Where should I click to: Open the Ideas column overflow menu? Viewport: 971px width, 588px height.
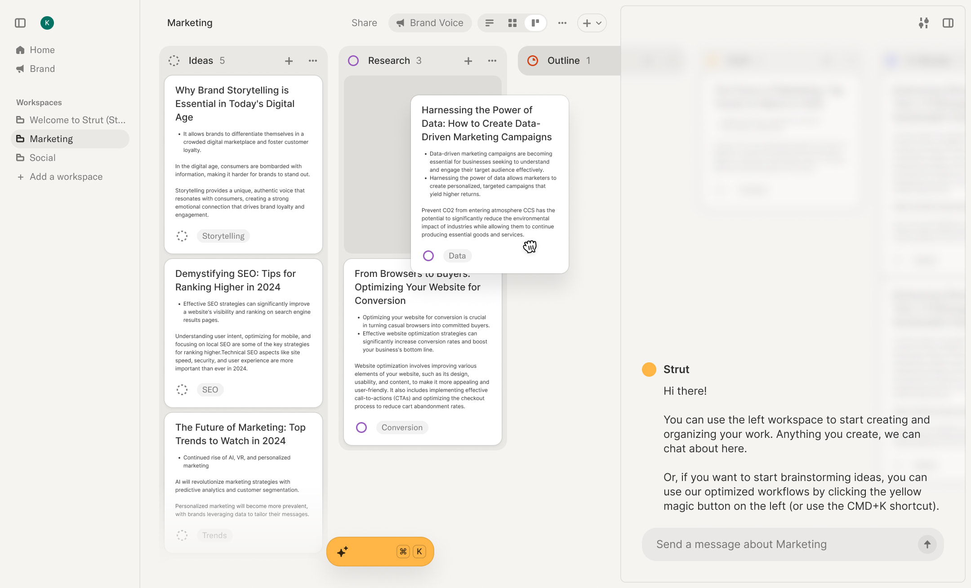[313, 60]
